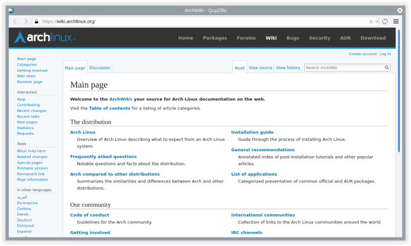Image resolution: width=411 pixels, height=246 pixels.
Task: Go back with the browser back arrow
Action: click(15, 21)
